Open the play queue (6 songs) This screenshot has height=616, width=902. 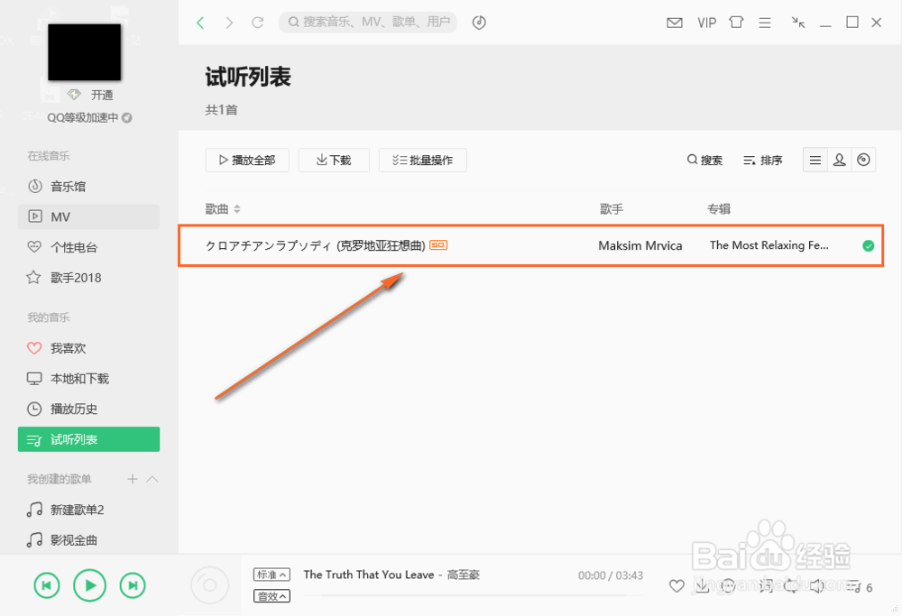click(x=860, y=586)
